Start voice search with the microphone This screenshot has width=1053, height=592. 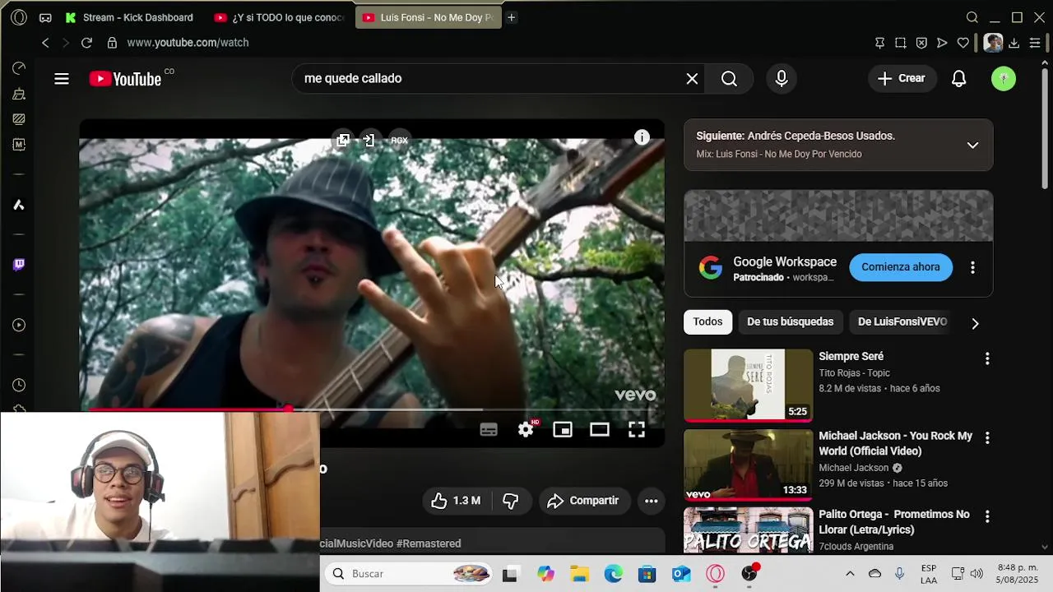[782, 79]
